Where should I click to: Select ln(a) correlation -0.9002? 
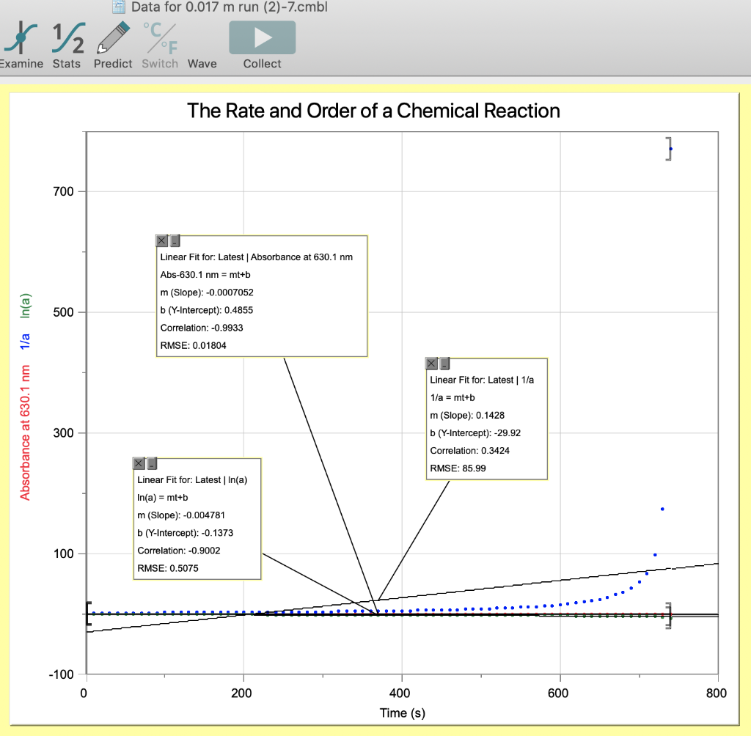(204, 551)
